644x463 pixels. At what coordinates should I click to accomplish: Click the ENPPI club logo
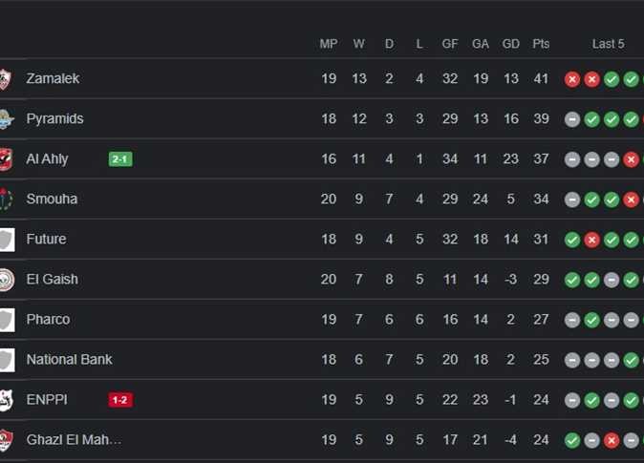[6, 400]
